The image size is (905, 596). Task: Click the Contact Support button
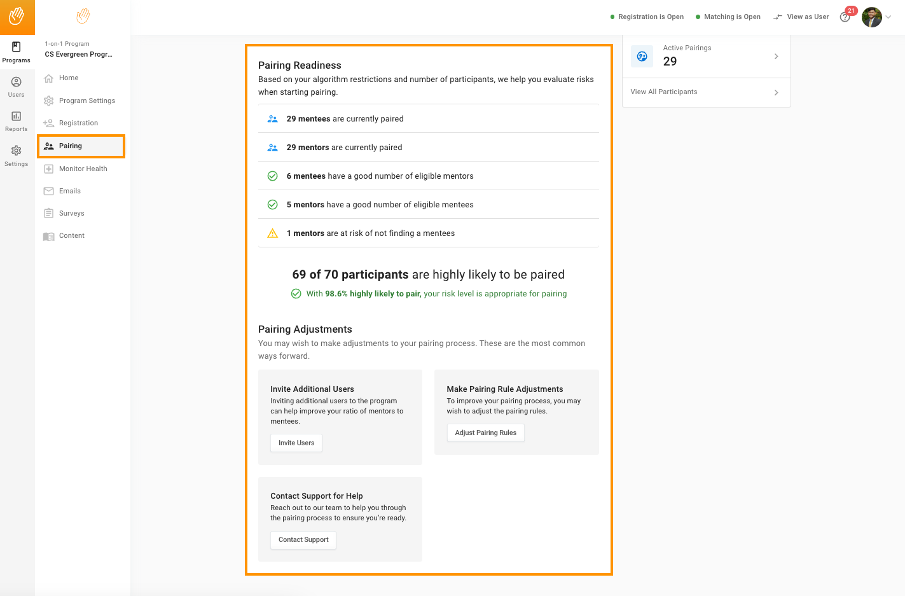303,539
